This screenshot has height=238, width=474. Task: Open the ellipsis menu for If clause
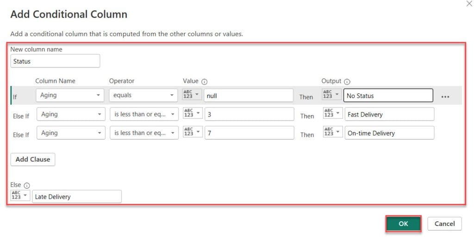click(445, 97)
